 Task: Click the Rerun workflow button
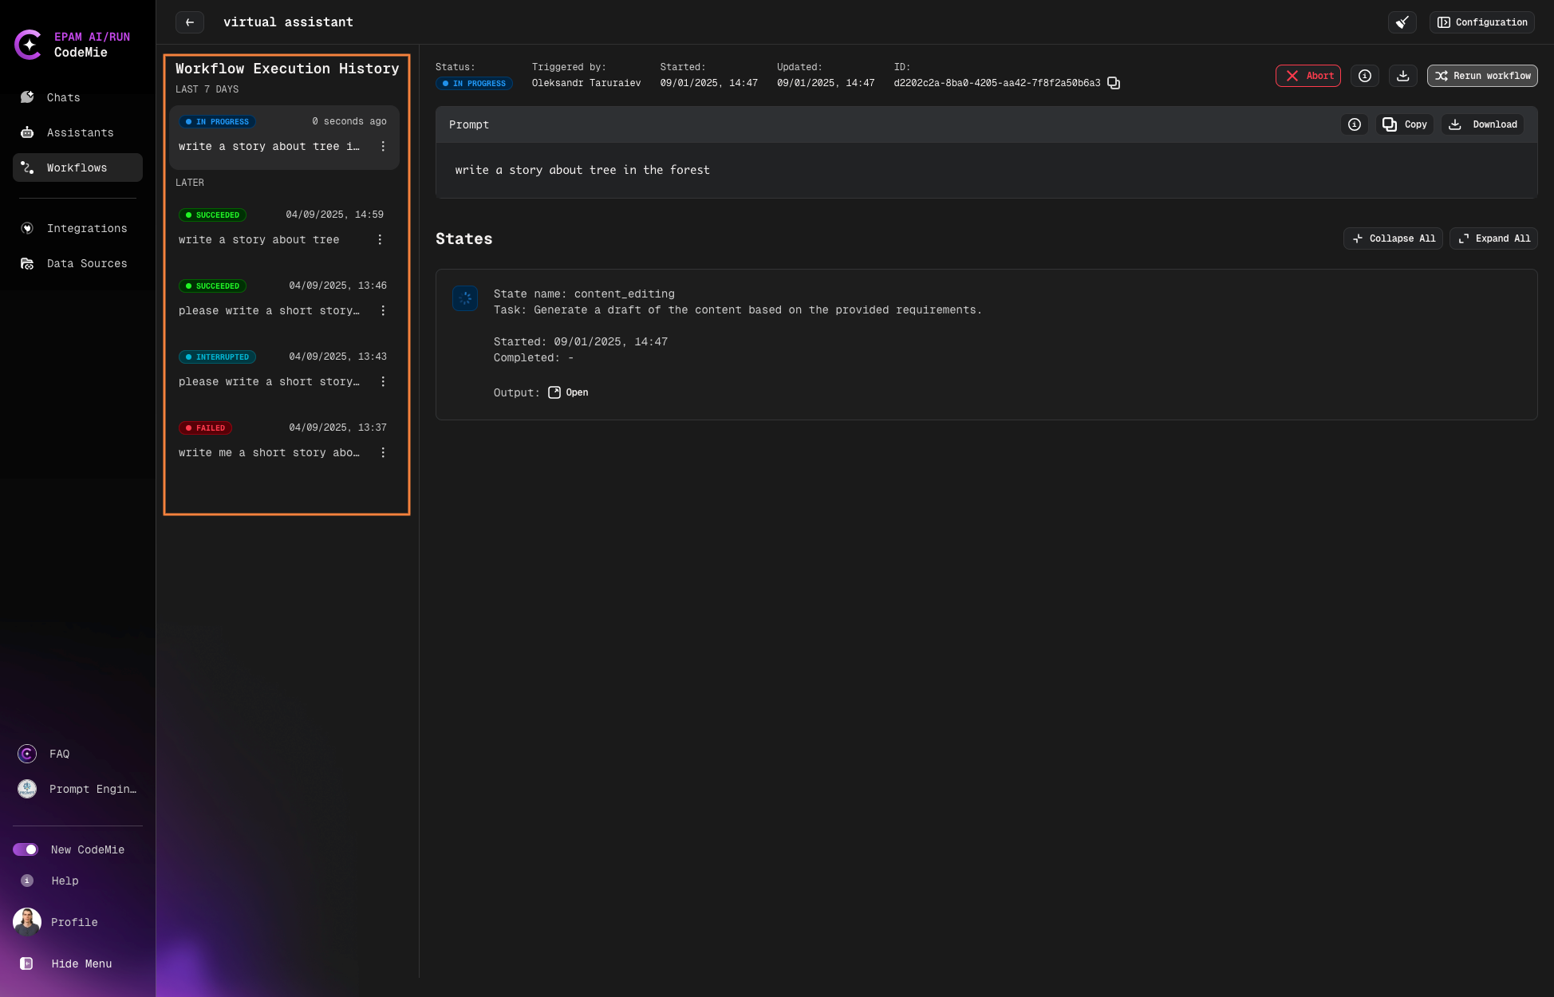[1481, 76]
